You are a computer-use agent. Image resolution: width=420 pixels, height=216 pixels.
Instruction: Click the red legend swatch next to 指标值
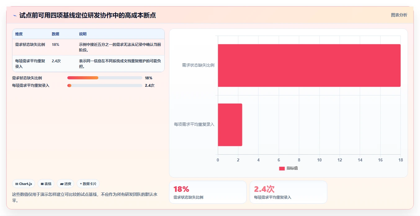[x=282, y=168]
